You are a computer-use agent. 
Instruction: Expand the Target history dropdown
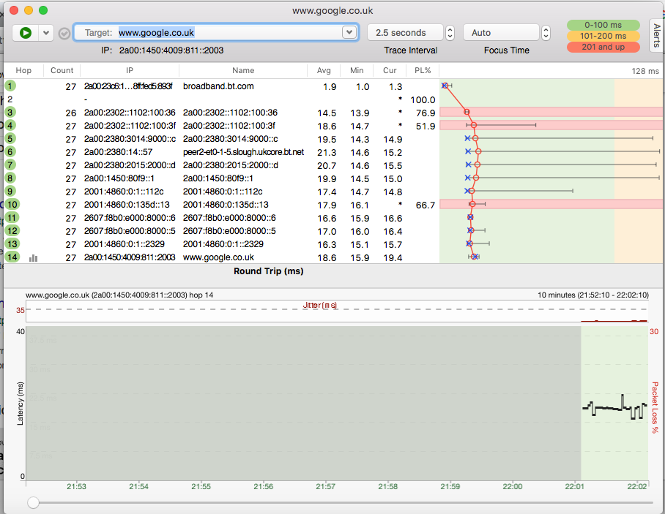click(x=349, y=33)
